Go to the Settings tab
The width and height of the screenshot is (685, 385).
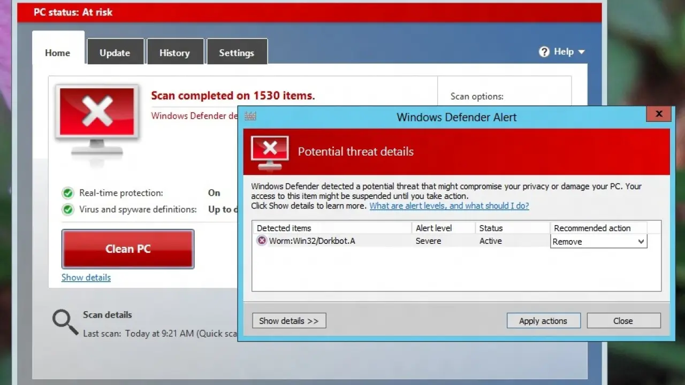tap(237, 53)
